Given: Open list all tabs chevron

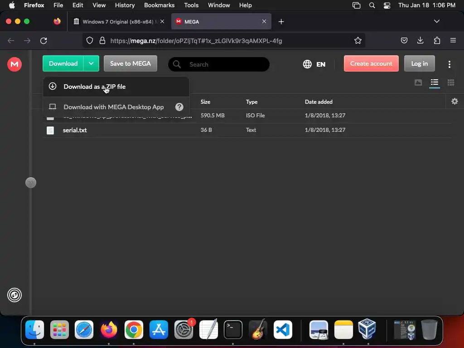Looking at the screenshot, I should (436, 21).
